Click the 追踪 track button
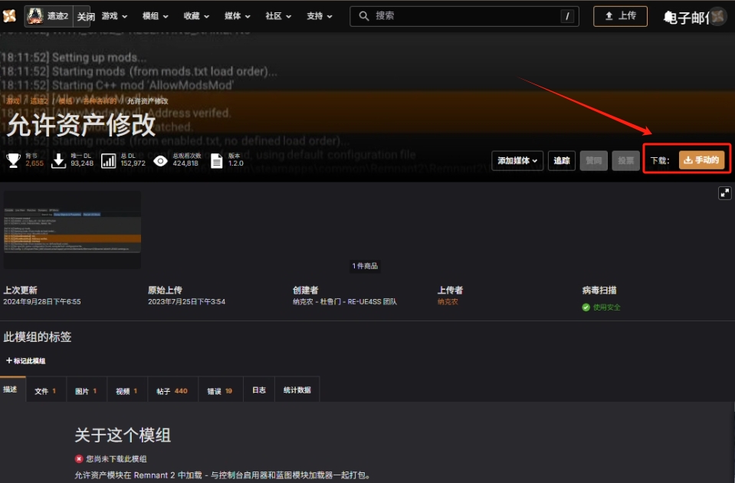Screen dimensions: 735x483 [x=562, y=161]
